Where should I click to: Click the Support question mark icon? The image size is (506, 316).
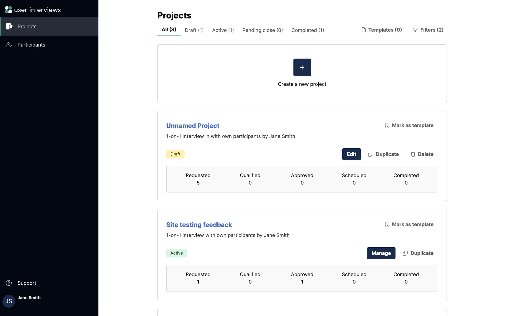(x=9, y=283)
